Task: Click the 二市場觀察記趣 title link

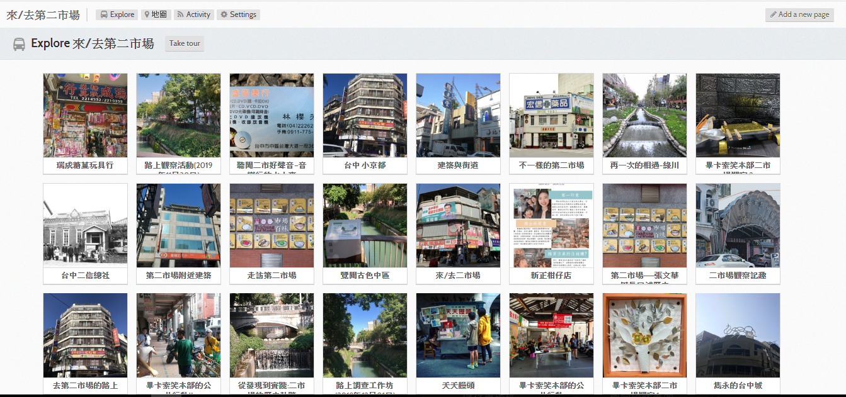Action: 738,276
